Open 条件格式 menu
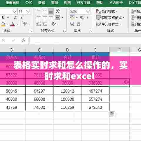141x141 pixels. click(x=107, y=11)
